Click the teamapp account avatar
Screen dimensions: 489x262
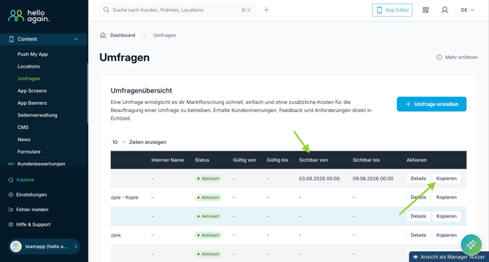coord(16,247)
